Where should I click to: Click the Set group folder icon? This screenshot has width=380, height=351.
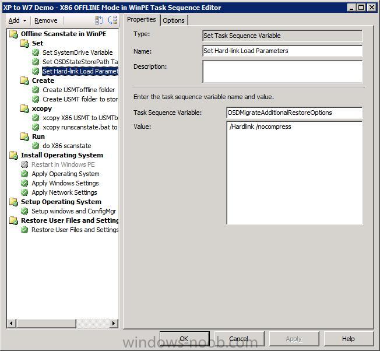point(25,43)
